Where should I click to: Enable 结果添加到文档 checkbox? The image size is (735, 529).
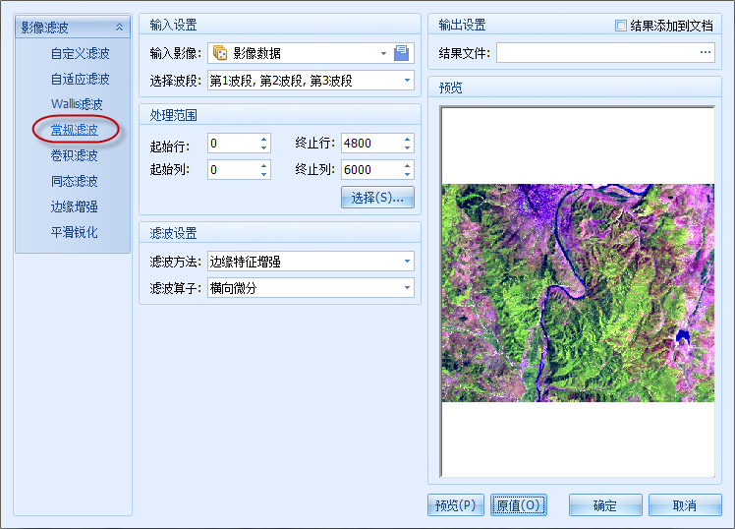(621, 26)
